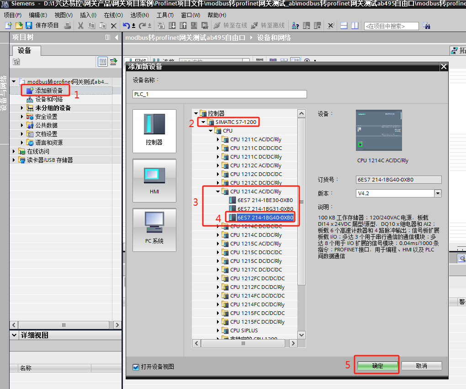Image resolution: width=466 pixels, height=389 pixels.
Task: Expand 公共数据 node
Action: pos(21,125)
